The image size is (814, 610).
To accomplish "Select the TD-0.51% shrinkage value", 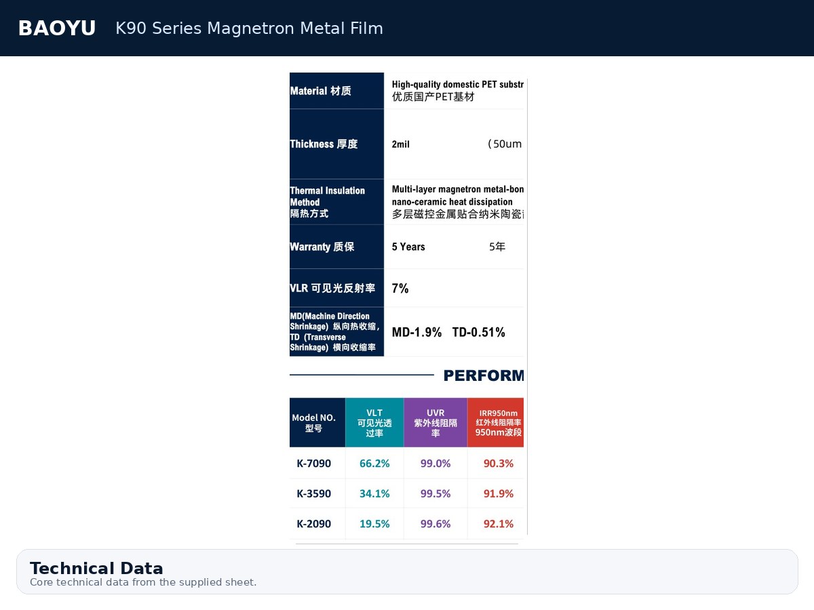I will click(x=479, y=333).
